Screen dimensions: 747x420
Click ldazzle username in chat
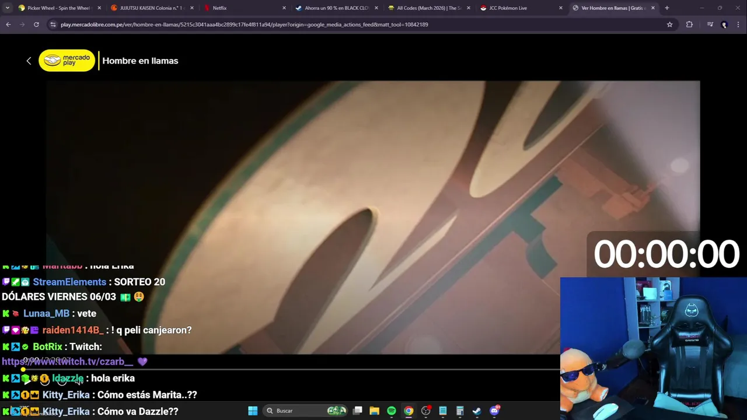68,378
